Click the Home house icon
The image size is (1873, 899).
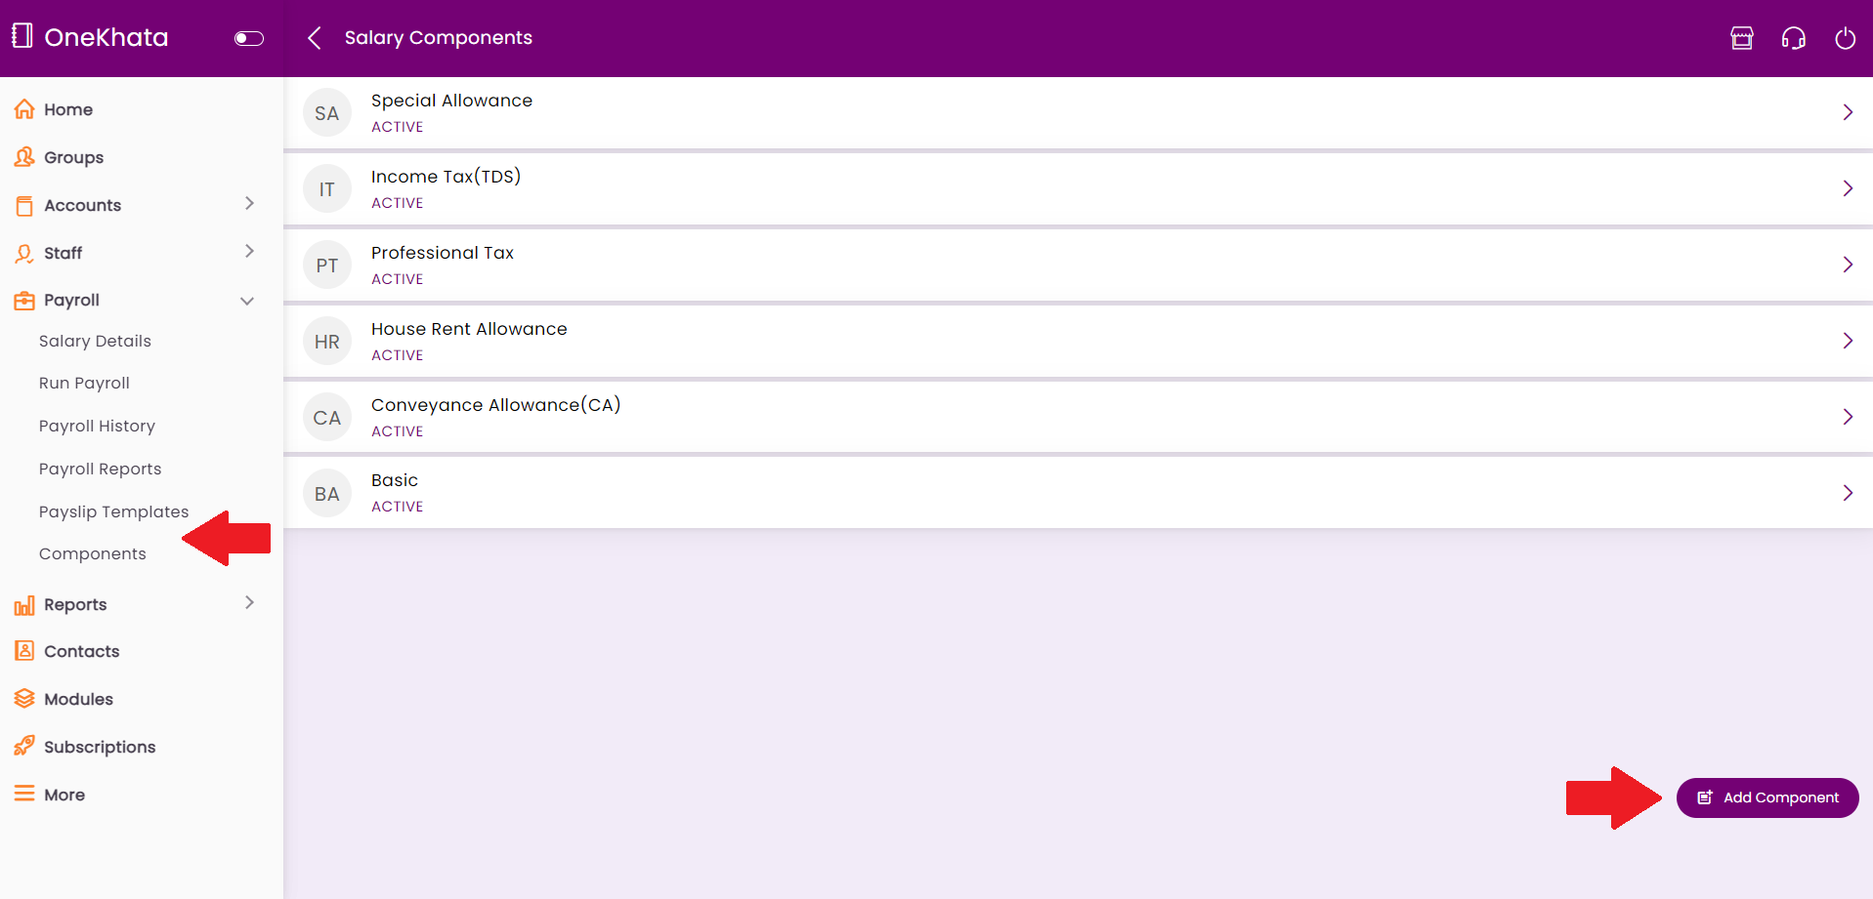(x=24, y=109)
